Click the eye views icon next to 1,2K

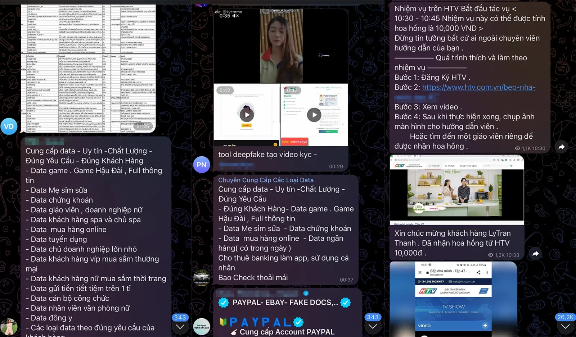[490, 255]
